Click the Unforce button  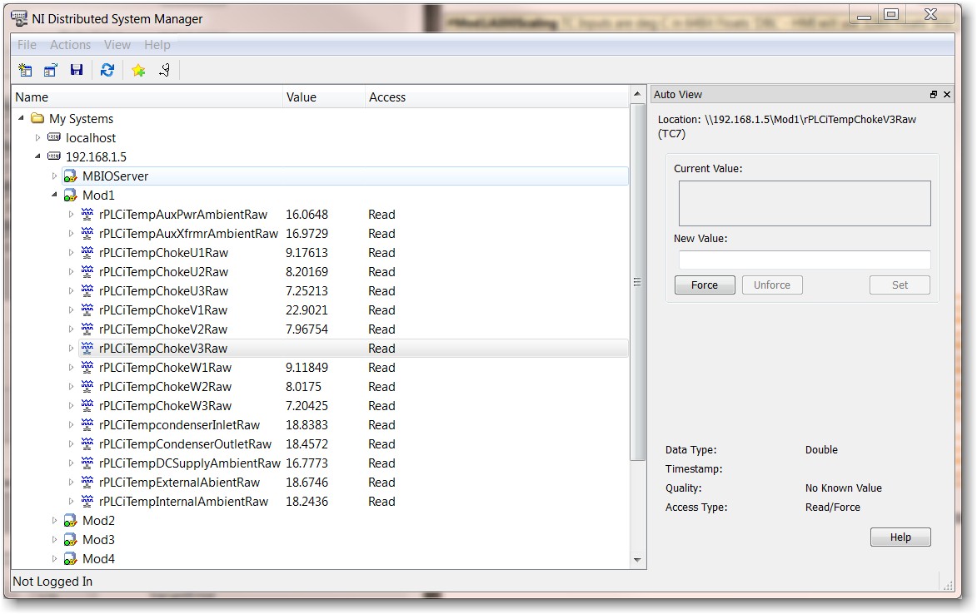coord(772,285)
